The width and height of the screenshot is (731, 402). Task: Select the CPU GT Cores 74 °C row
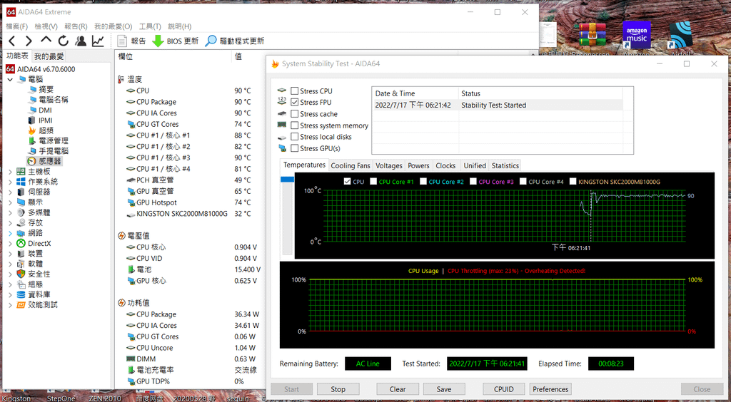point(188,124)
